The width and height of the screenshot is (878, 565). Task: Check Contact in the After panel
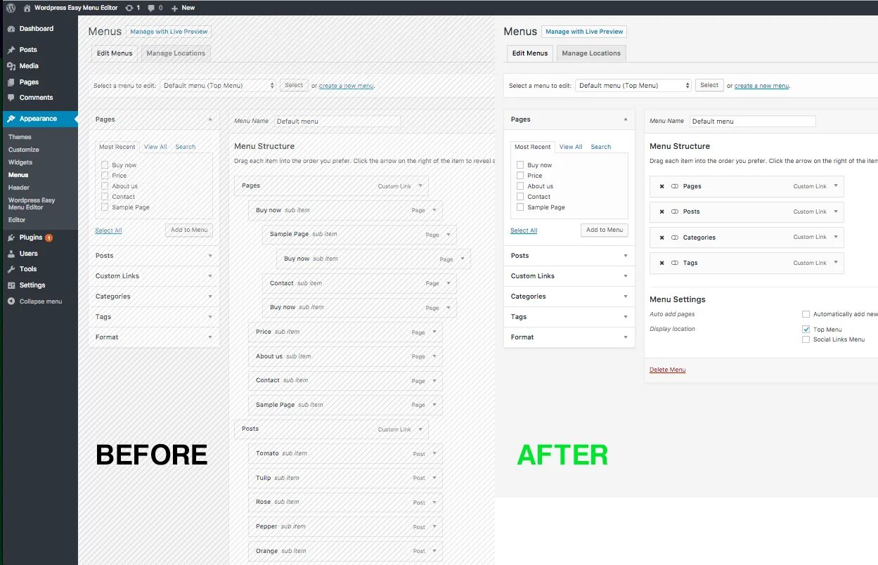point(520,197)
